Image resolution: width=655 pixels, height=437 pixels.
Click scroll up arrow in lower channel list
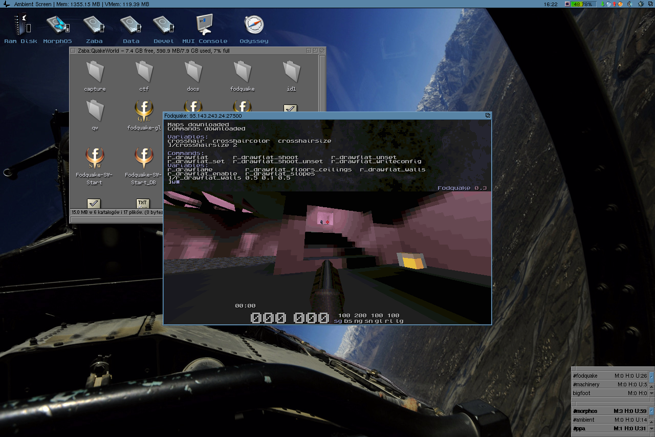651,422
